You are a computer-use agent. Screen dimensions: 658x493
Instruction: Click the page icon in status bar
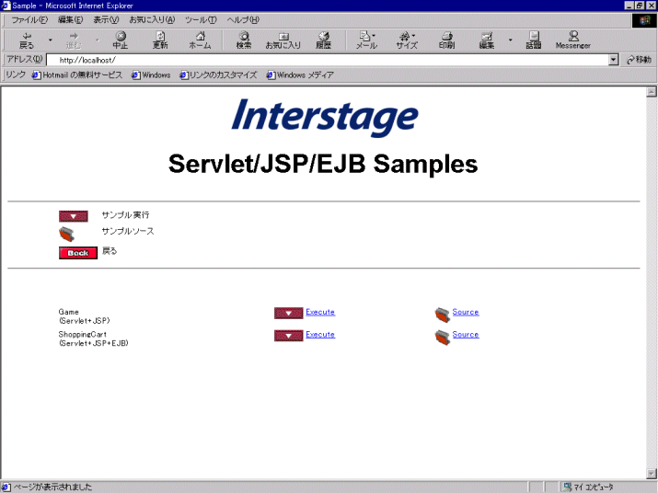(x=6, y=487)
